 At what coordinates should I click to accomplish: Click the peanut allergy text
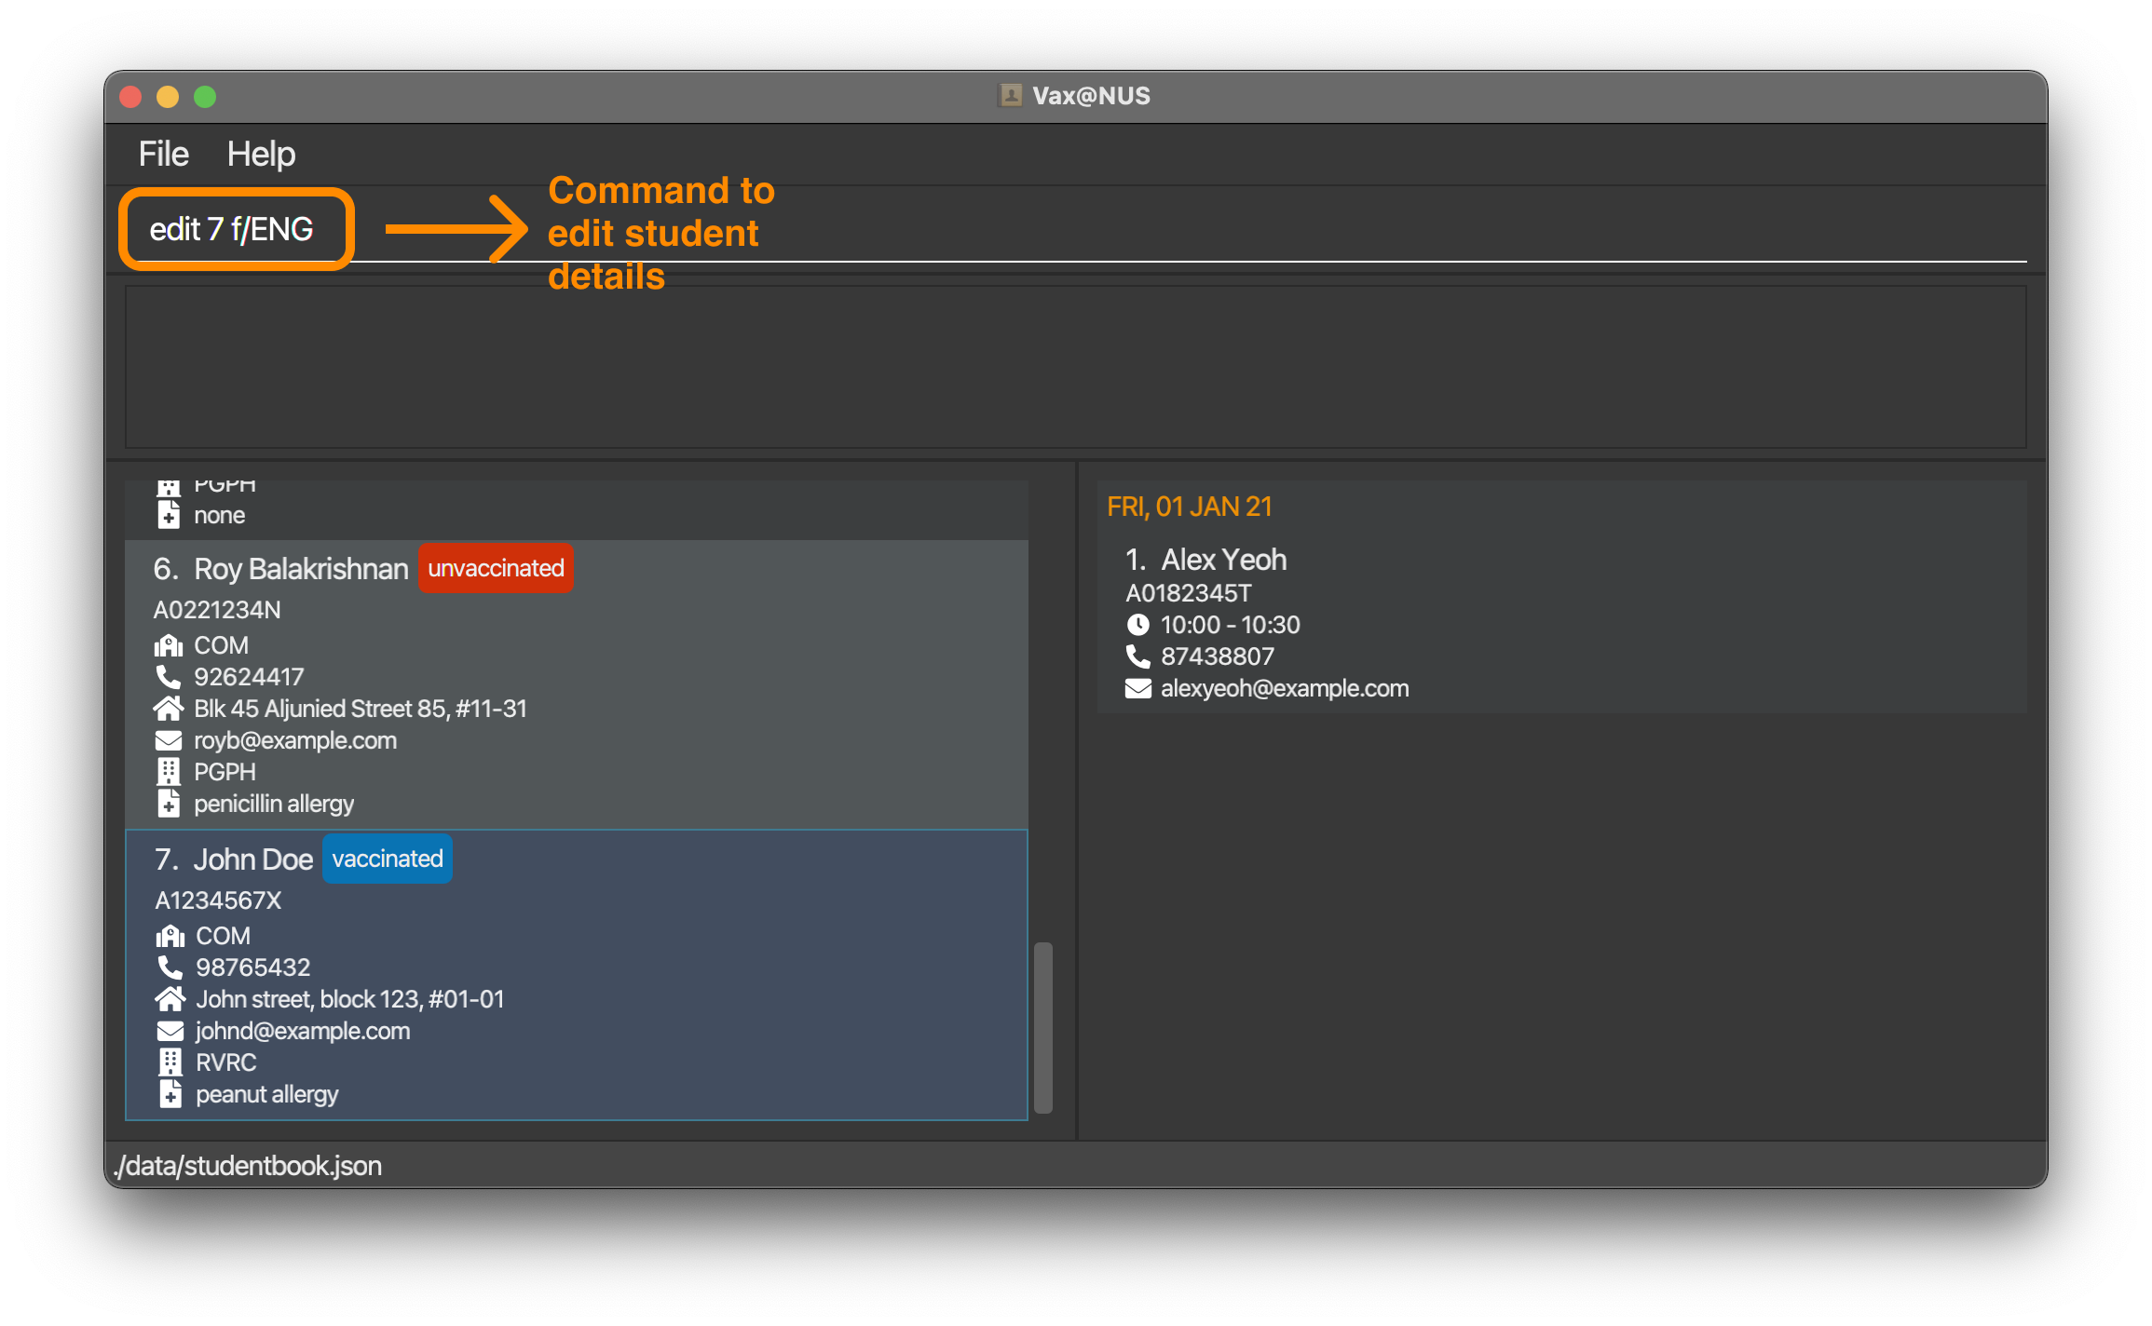click(x=267, y=1094)
